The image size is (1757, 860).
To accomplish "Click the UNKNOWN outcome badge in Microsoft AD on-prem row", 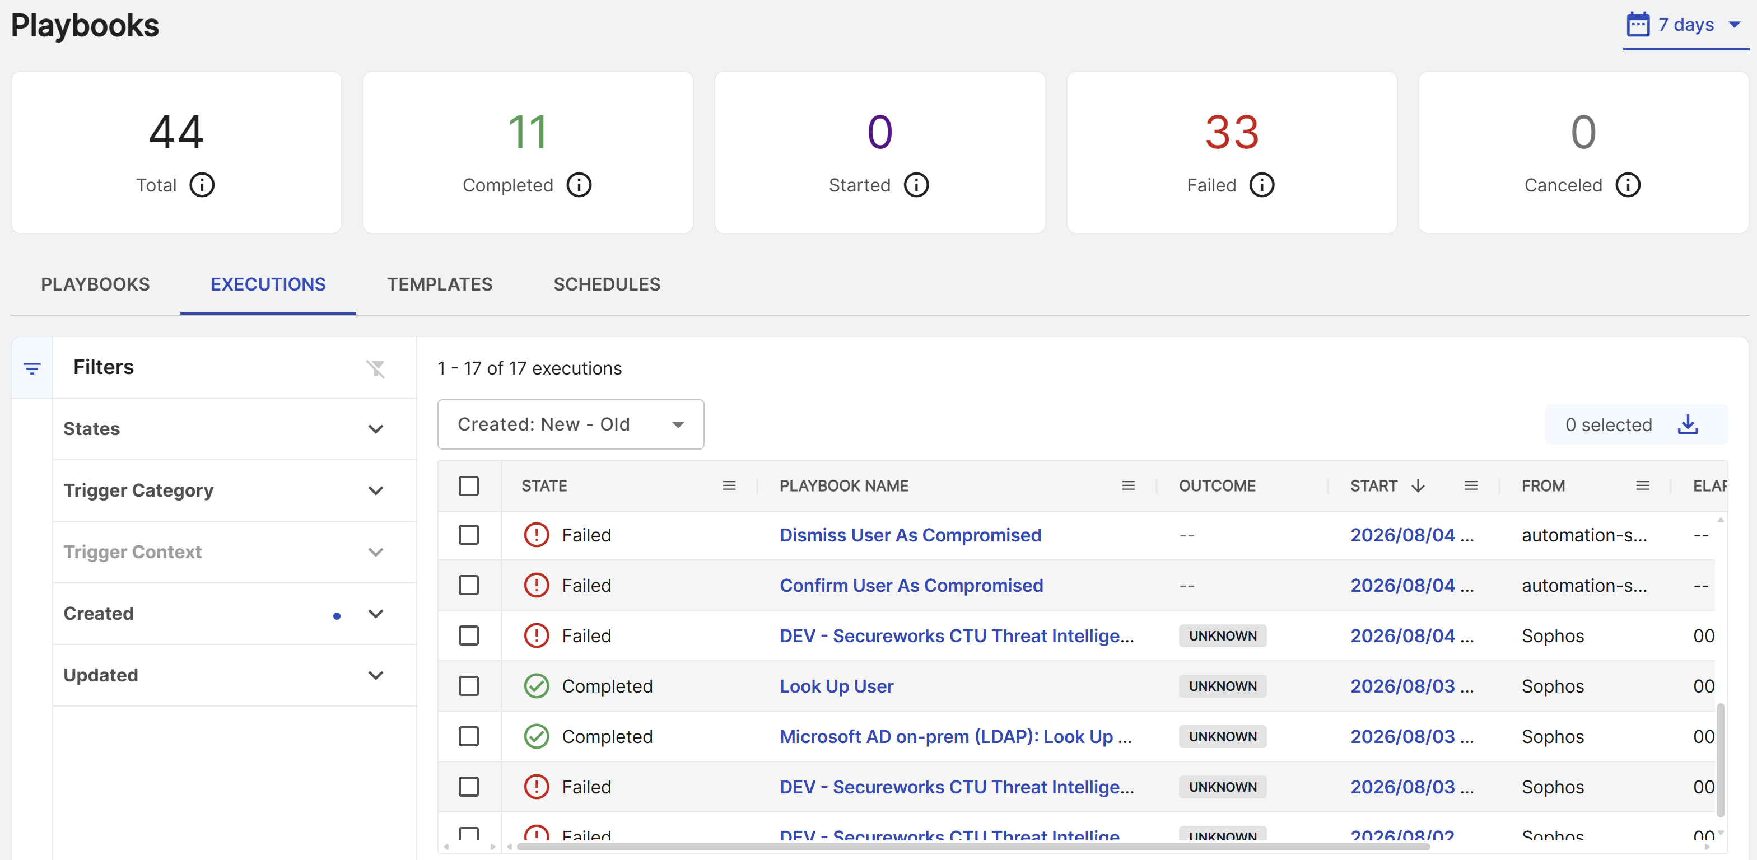I will pos(1222,737).
